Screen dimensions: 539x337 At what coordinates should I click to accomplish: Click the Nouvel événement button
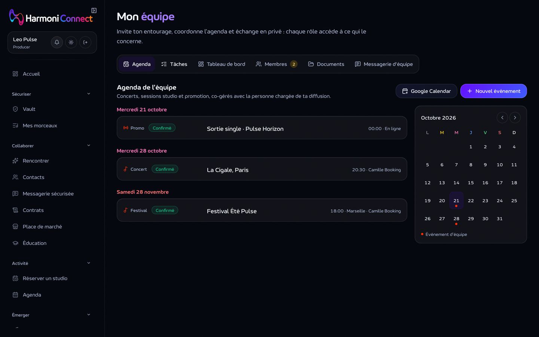coord(494,91)
